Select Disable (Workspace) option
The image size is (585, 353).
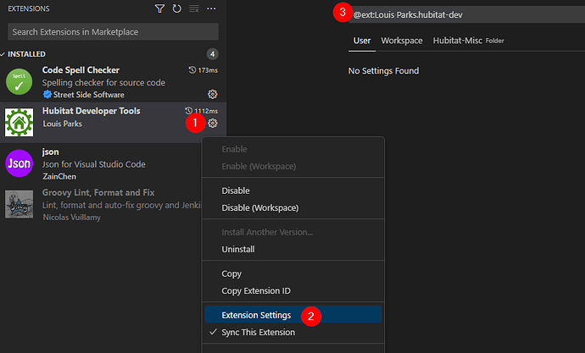[x=260, y=207]
